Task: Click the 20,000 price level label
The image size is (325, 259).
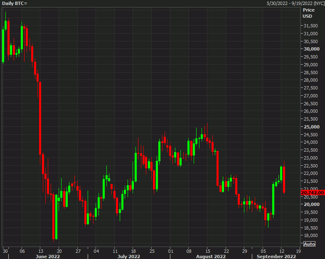Action: (x=311, y=204)
